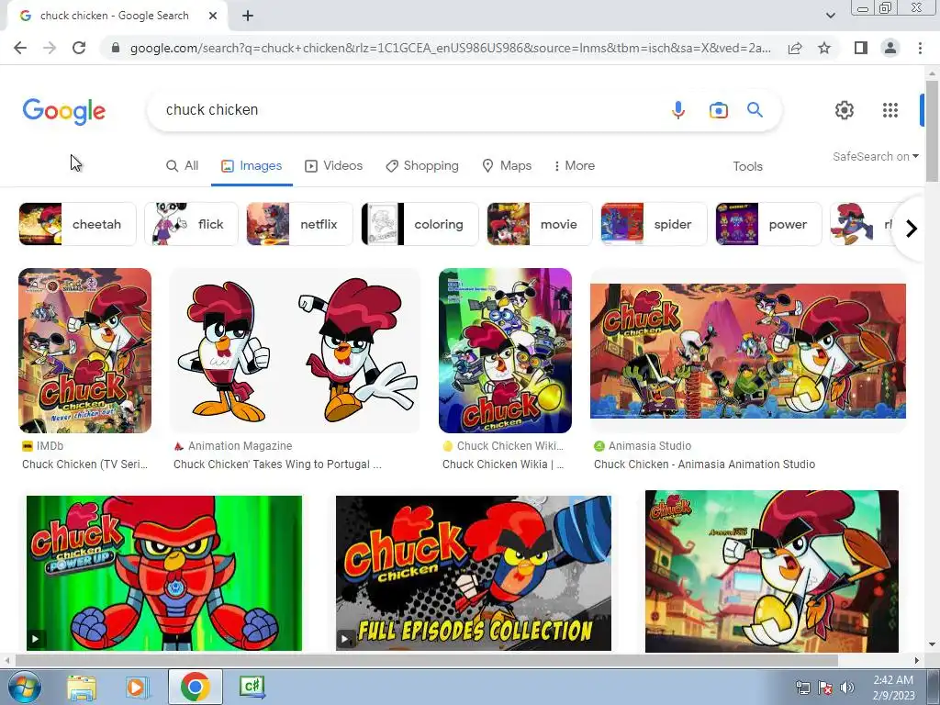Click the horizontal scrollbar at bottom

pyautogui.click(x=426, y=660)
